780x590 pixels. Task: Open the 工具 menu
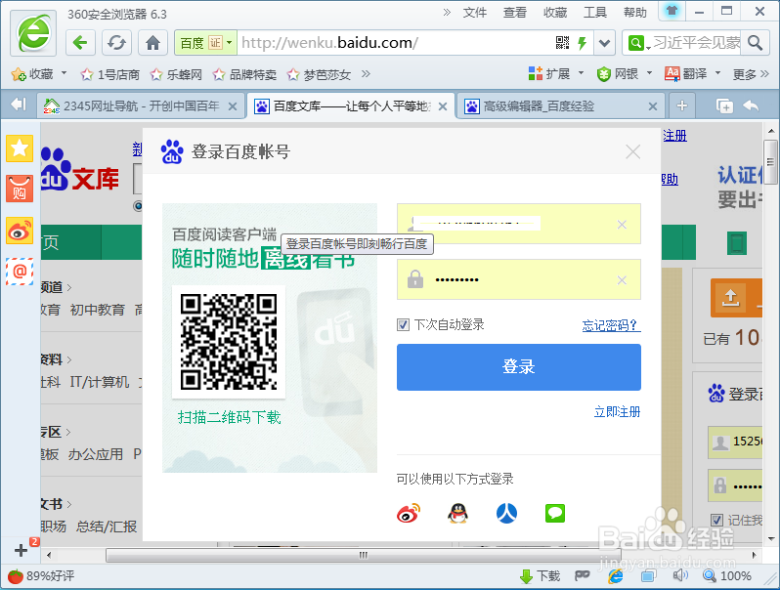click(595, 13)
